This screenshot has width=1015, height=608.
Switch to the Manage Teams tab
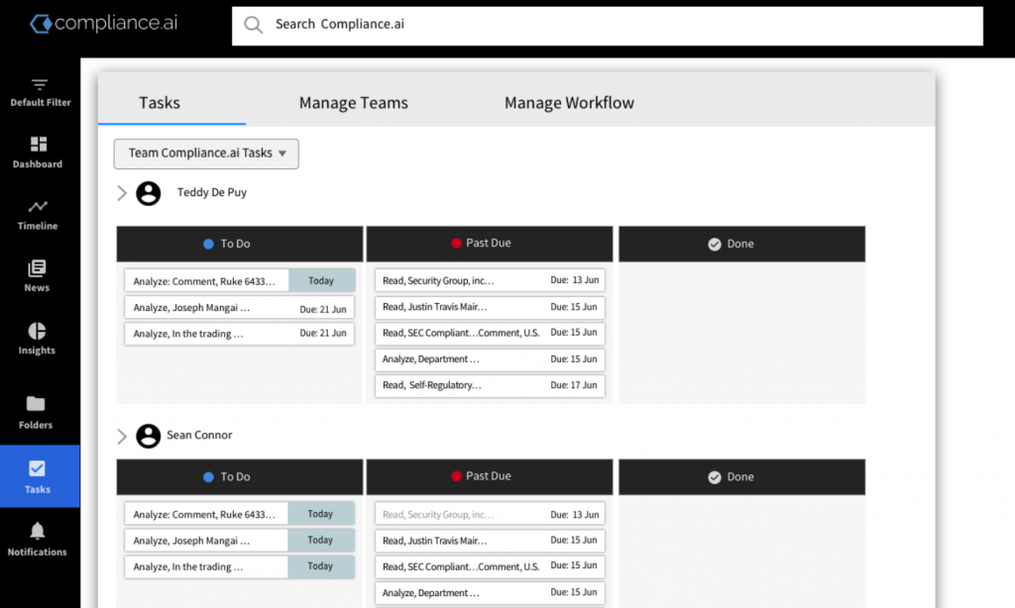354,103
